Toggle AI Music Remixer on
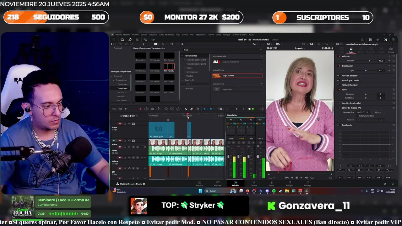Viewport: 402px width, 226px height. 339,85
